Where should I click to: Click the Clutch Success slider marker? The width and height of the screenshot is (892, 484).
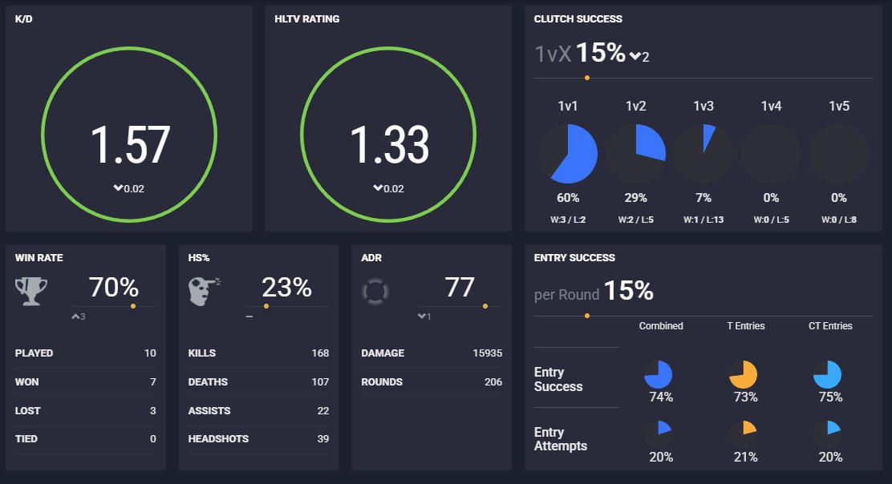(587, 78)
